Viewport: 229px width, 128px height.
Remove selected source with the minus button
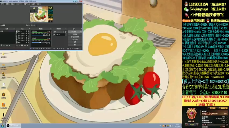[x=19, y=46]
